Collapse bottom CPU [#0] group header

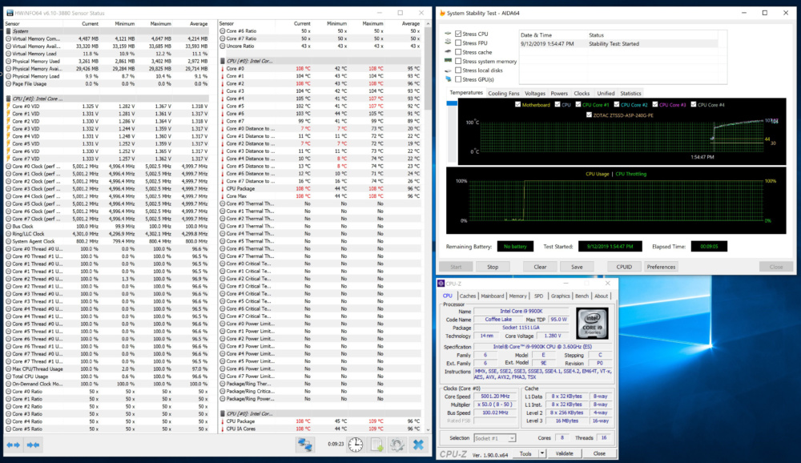pyautogui.click(x=321, y=413)
